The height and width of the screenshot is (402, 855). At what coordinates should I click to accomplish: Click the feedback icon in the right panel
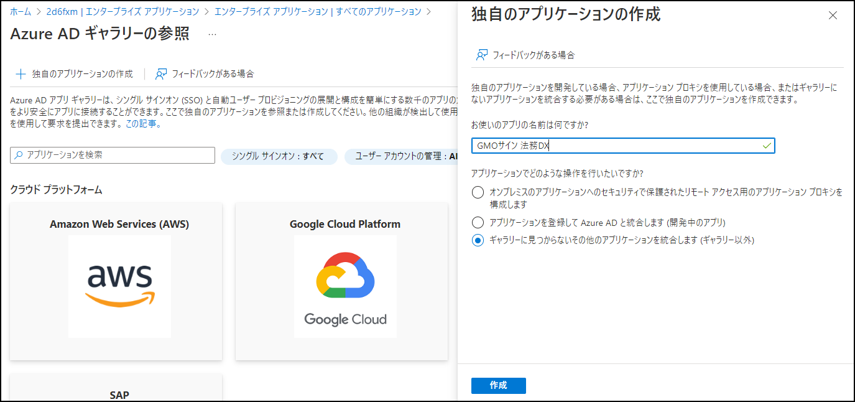[x=481, y=55]
